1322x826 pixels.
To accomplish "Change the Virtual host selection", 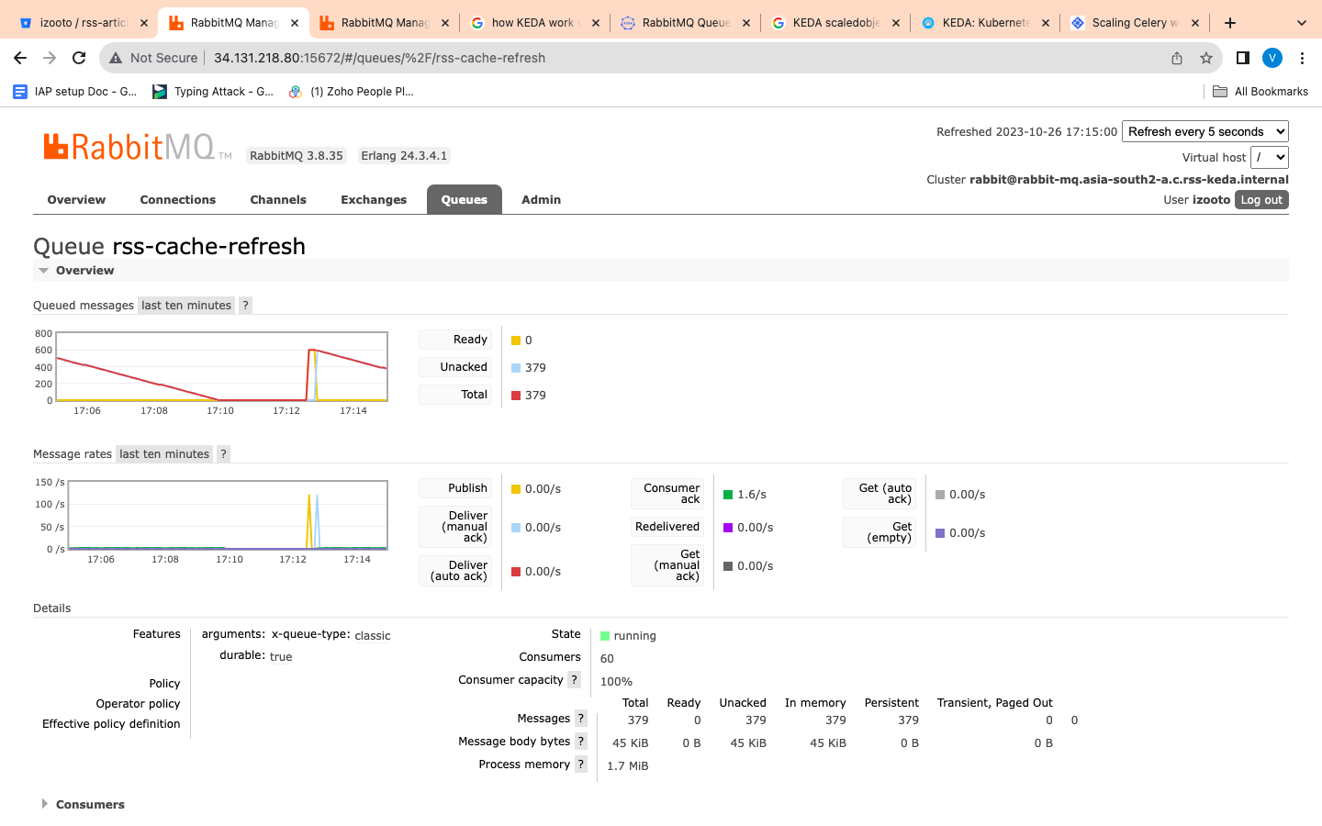I will (x=1270, y=157).
